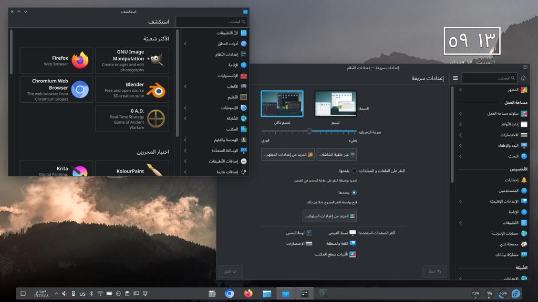Expand الألعاب category in Discover
The image size is (538, 302).
(x=185, y=87)
